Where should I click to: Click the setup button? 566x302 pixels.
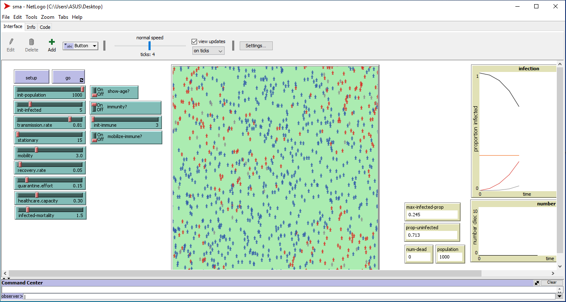[x=31, y=77]
